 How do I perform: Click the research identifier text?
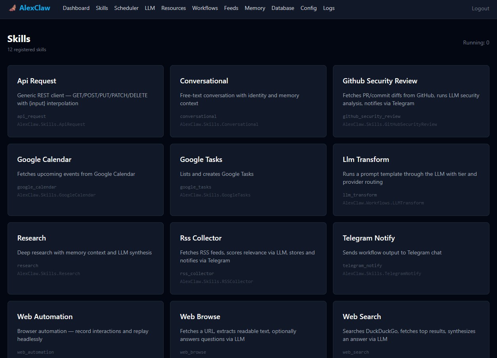28,266
